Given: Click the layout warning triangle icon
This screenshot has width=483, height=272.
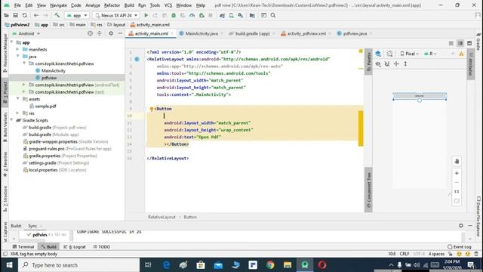Looking at the screenshot, I should click(x=461, y=54).
